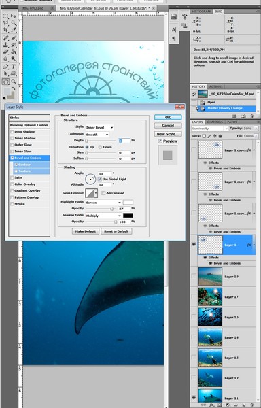Viewport: 261px width, 408px height.
Task: Select the Dodge tool
Action: click(x=14, y=58)
